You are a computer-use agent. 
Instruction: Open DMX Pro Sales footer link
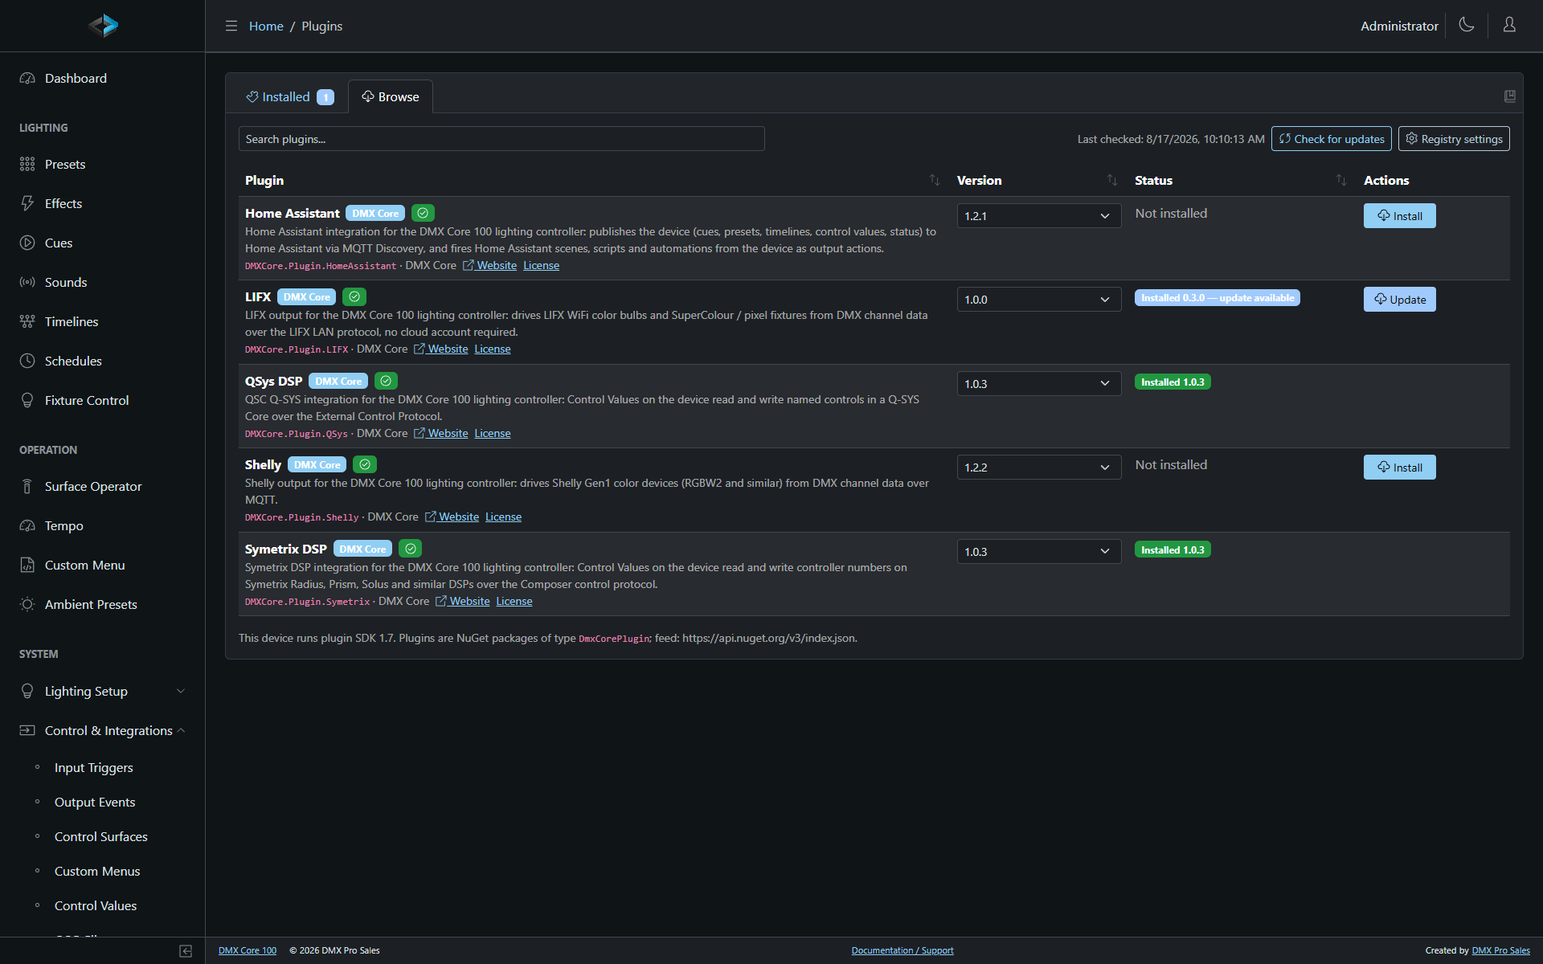[x=1500, y=950]
